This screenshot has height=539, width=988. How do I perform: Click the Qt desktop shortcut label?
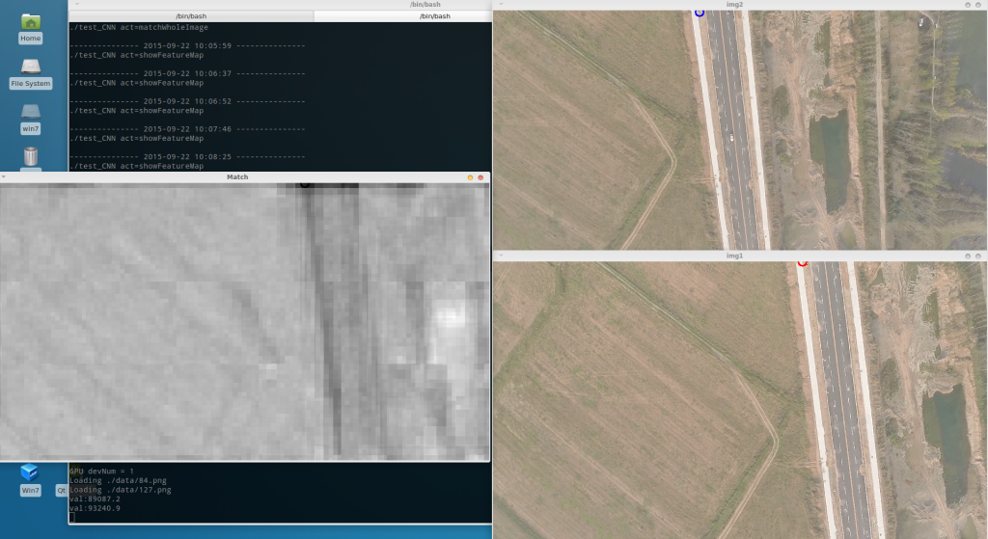coord(62,490)
